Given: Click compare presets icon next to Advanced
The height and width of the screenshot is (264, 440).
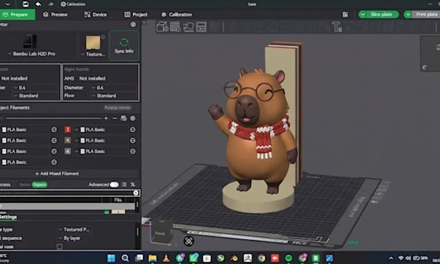Looking at the screenshot, I should tap(124, 185).
